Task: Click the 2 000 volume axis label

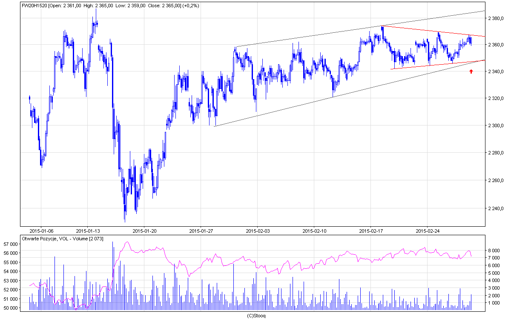Action: (x=493, y=295)
